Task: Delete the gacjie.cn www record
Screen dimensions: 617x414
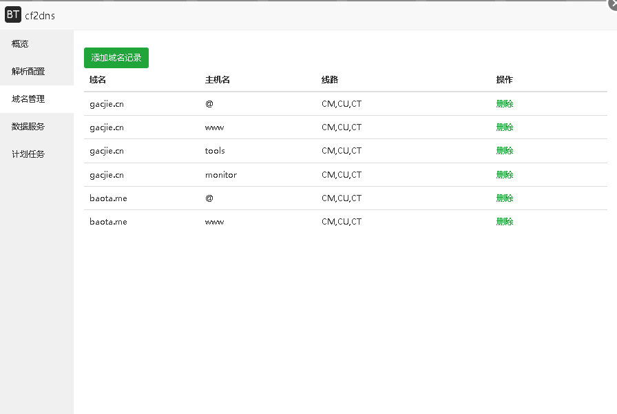Action: point(505,127)
